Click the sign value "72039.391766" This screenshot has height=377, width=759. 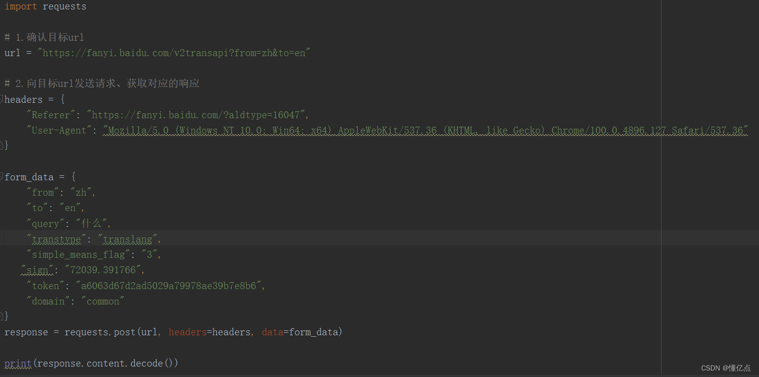point(103,270)
